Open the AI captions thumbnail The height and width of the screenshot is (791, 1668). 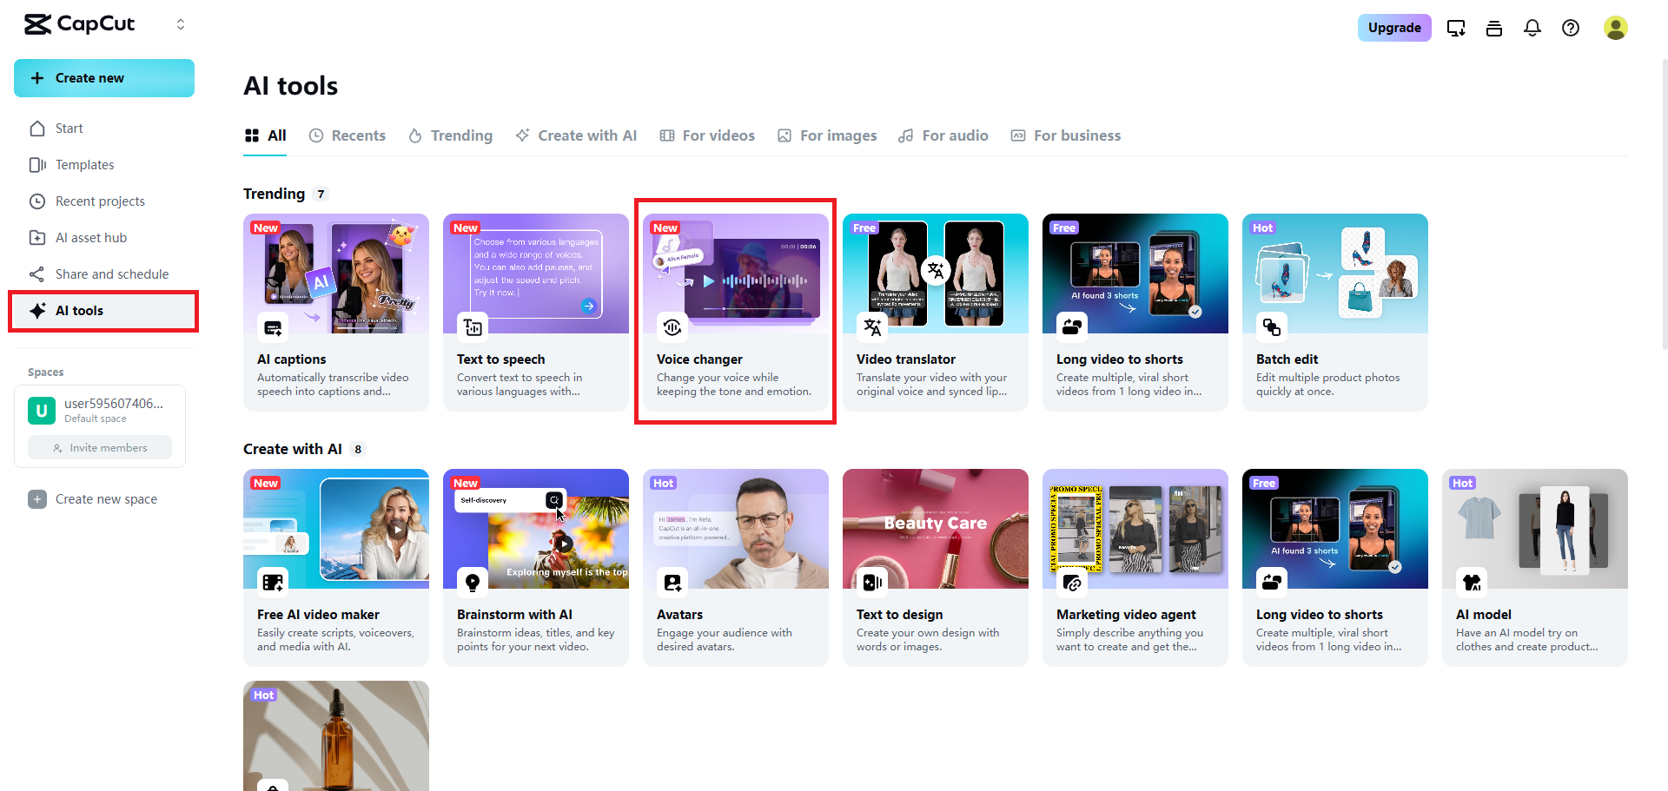[x=336, y=274]
